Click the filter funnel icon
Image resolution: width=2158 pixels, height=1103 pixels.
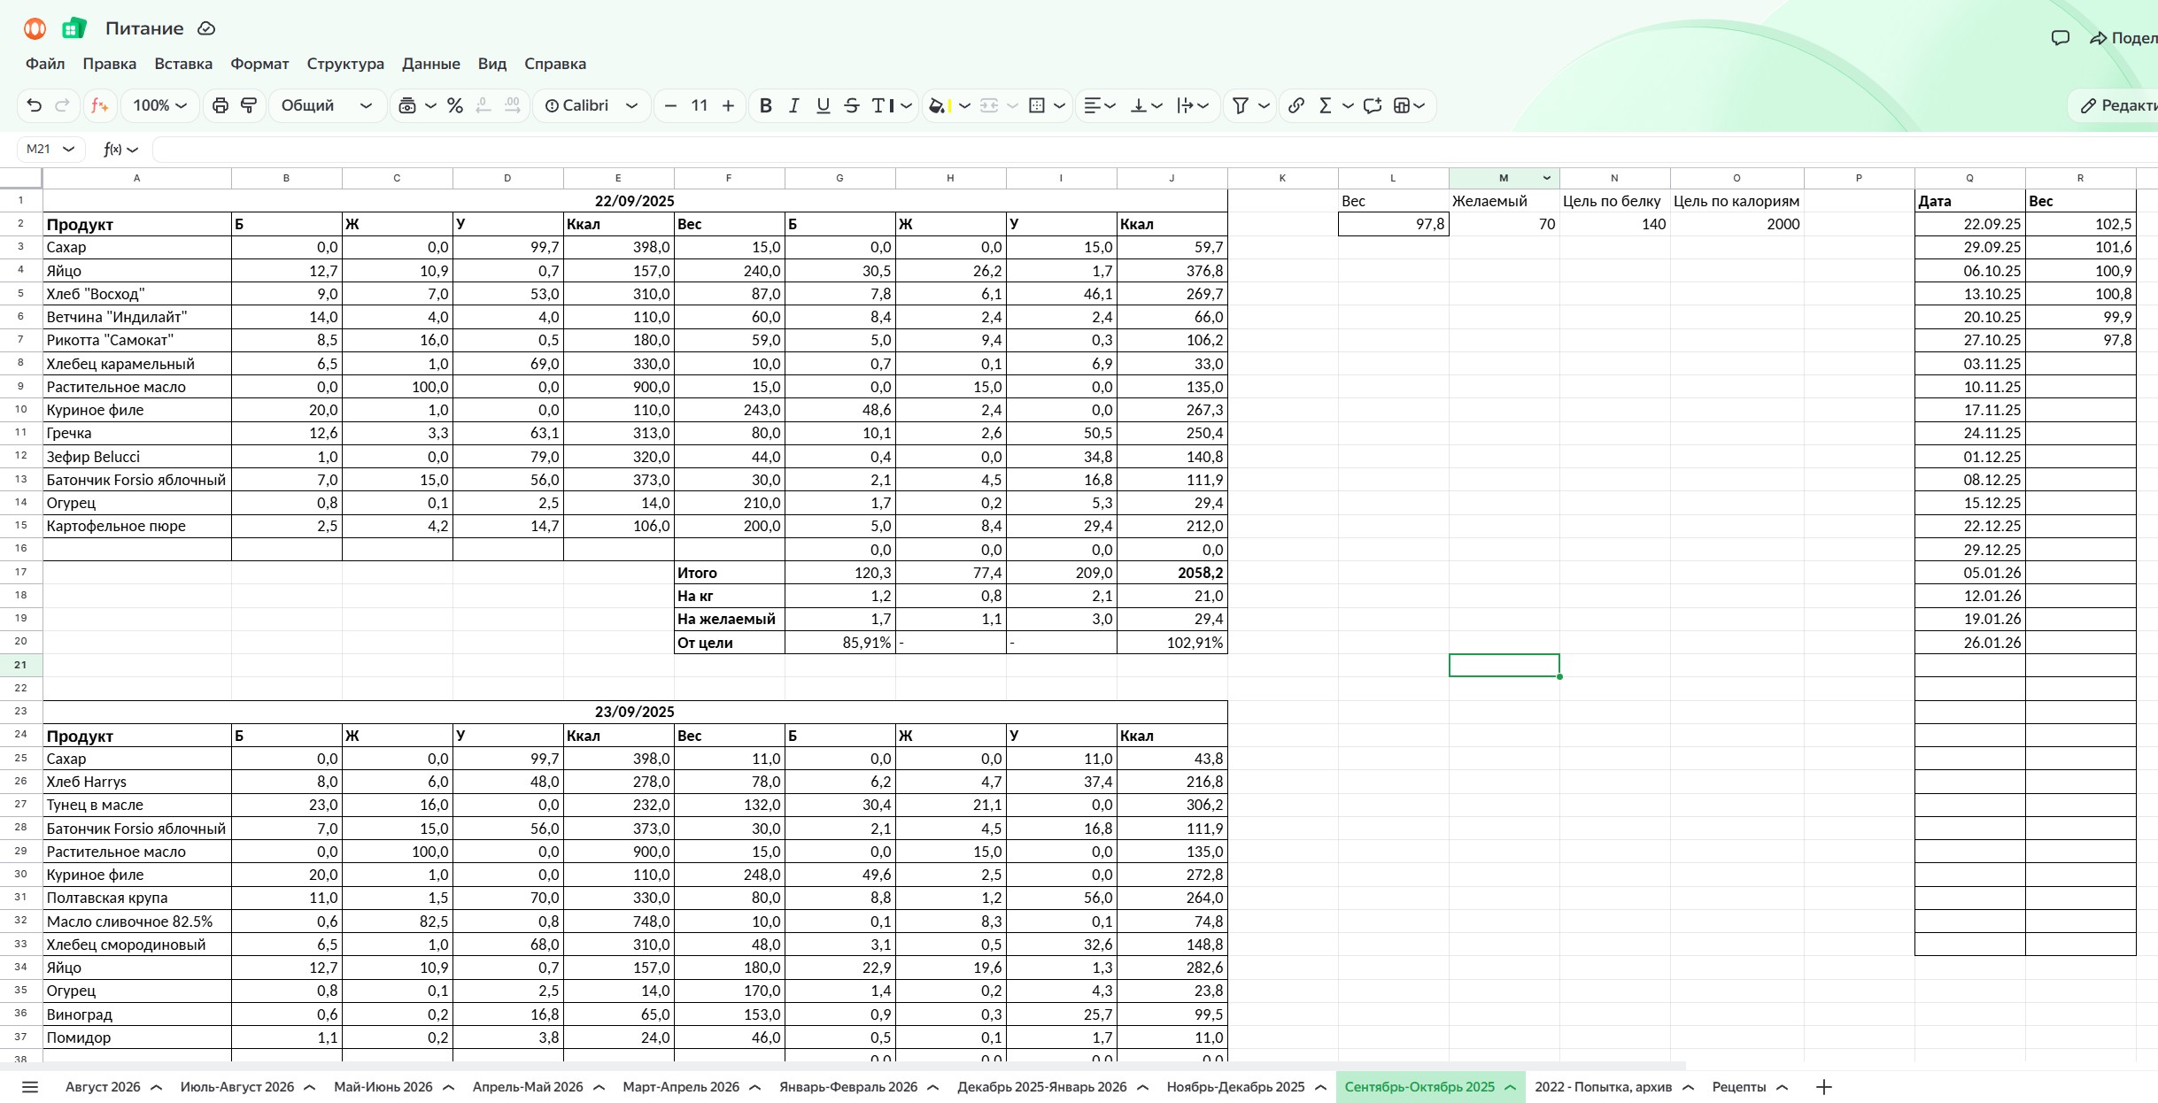[1241, 105]
